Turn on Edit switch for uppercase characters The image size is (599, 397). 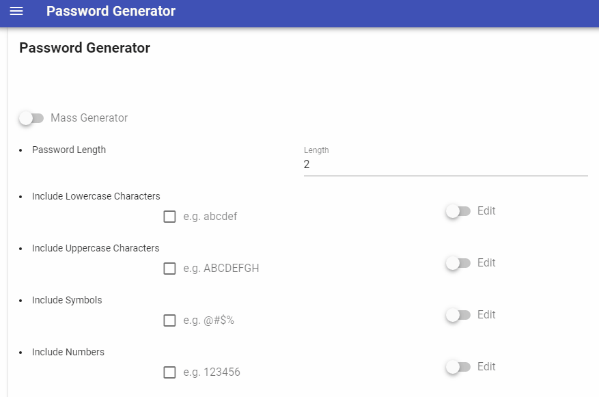[x=458, y=263]
